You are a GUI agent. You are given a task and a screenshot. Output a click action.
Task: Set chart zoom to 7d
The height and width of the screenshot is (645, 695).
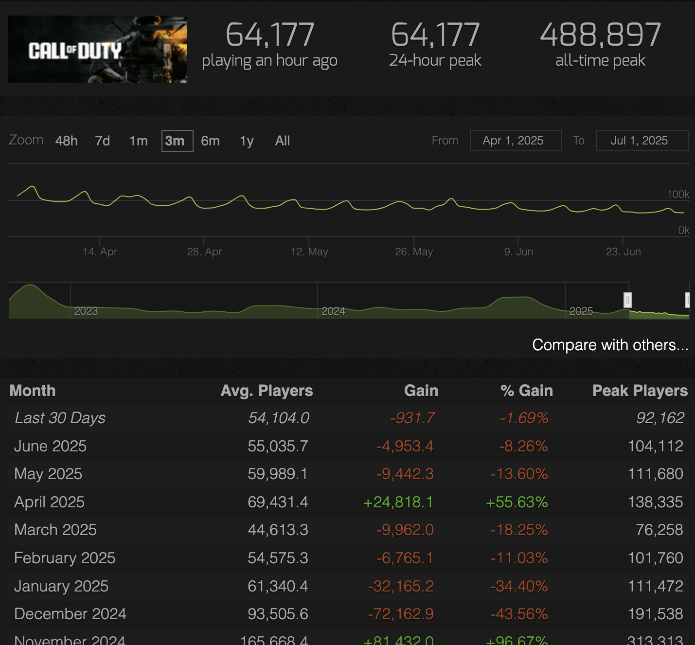coord(103,141)
